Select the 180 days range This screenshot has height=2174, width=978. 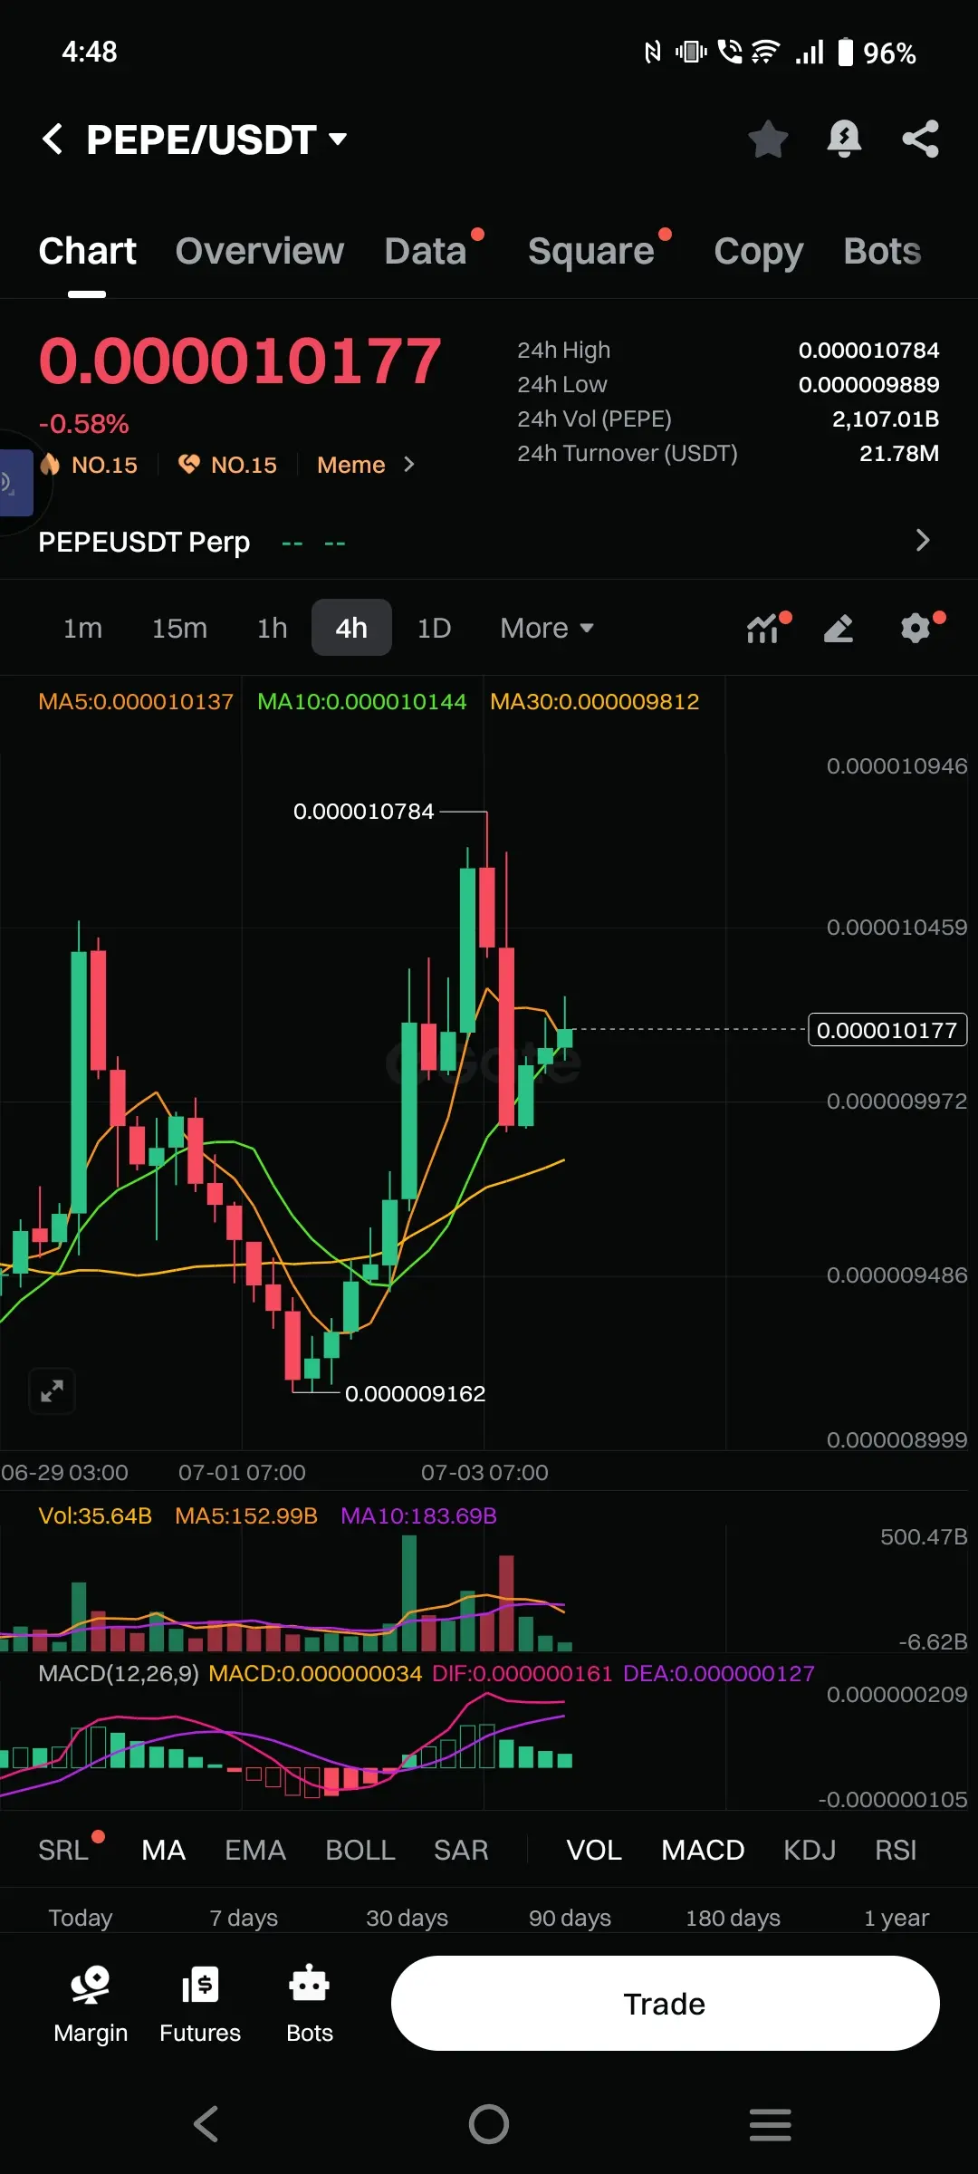[x=733, y=1918]
